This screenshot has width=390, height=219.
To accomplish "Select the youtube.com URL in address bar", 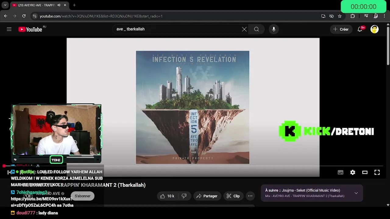I will [x=101, y=16].
